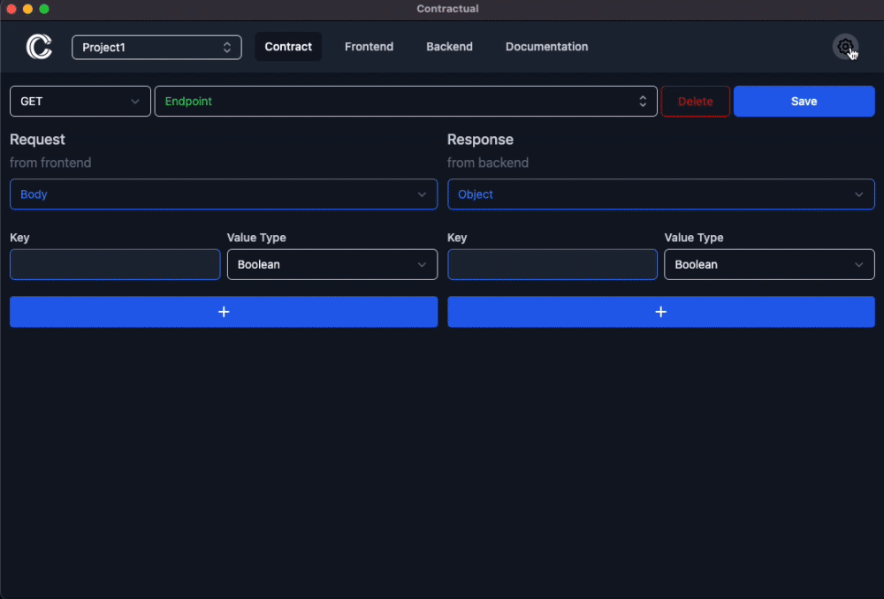This screenshot has width=884, height=599.
Task: Click the 'from backend' text
Action: pyautogui.click(x=488, y=163)
